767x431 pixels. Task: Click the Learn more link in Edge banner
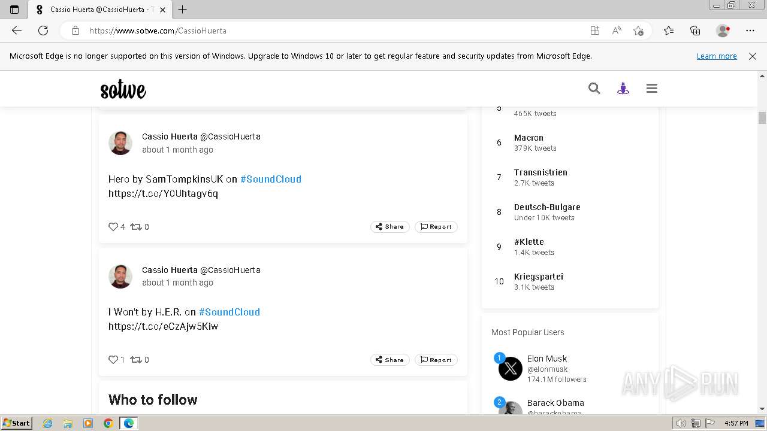(717, 56)
